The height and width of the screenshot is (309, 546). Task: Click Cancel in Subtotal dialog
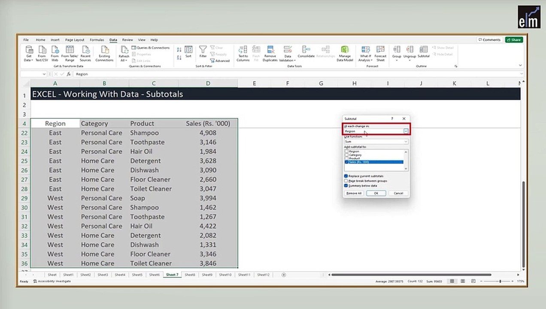point(398,193)
